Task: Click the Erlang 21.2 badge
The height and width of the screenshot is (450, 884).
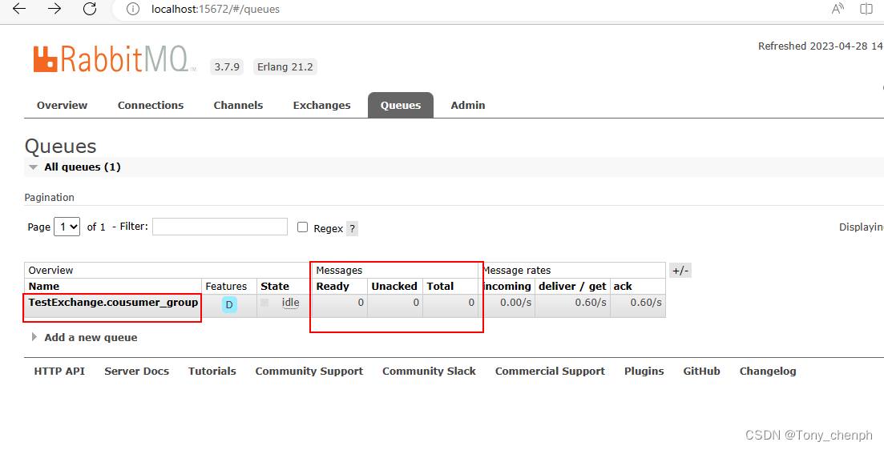Action: click(285, 67)
